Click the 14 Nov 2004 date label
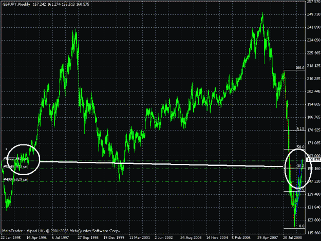Screen dimensions: 321x241 pyautogui.click(x=217, y=238)
